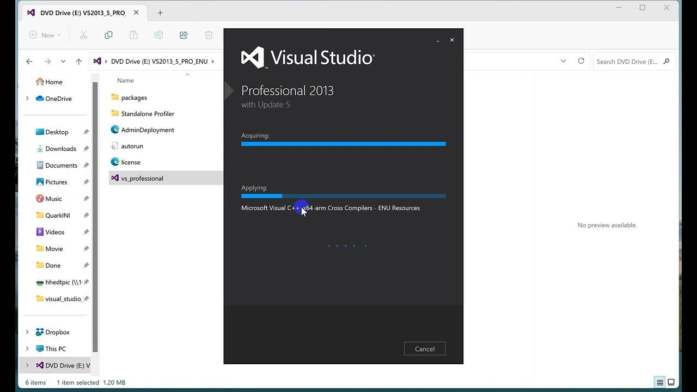Expand the Dropbox tree node

[x=27, y=332]
